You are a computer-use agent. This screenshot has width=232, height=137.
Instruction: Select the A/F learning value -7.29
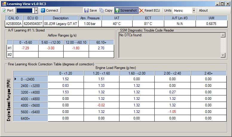pyautogui.click(x=25, y=48)
